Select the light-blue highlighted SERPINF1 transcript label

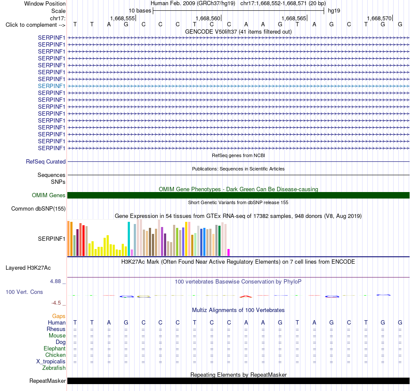(x=51, y=86)
